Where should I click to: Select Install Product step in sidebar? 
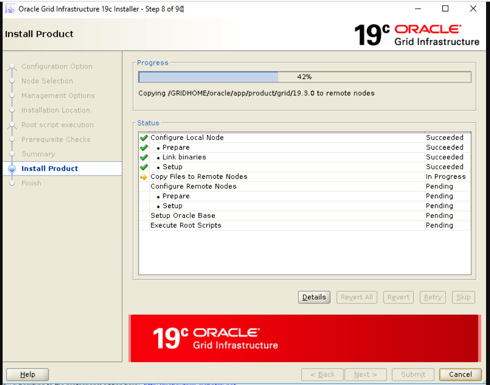click(50, 169)
